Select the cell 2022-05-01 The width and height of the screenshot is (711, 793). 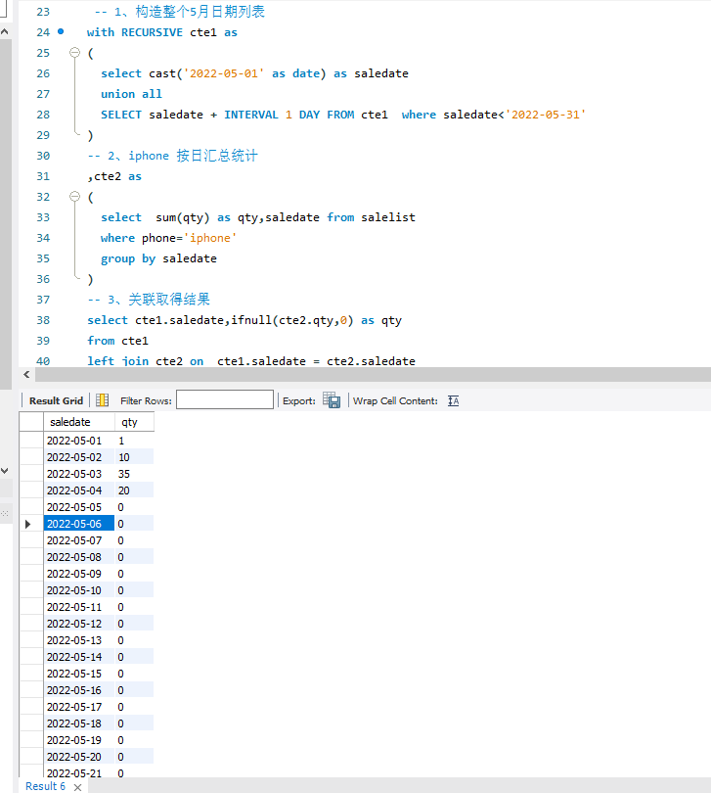click(79, 441)
